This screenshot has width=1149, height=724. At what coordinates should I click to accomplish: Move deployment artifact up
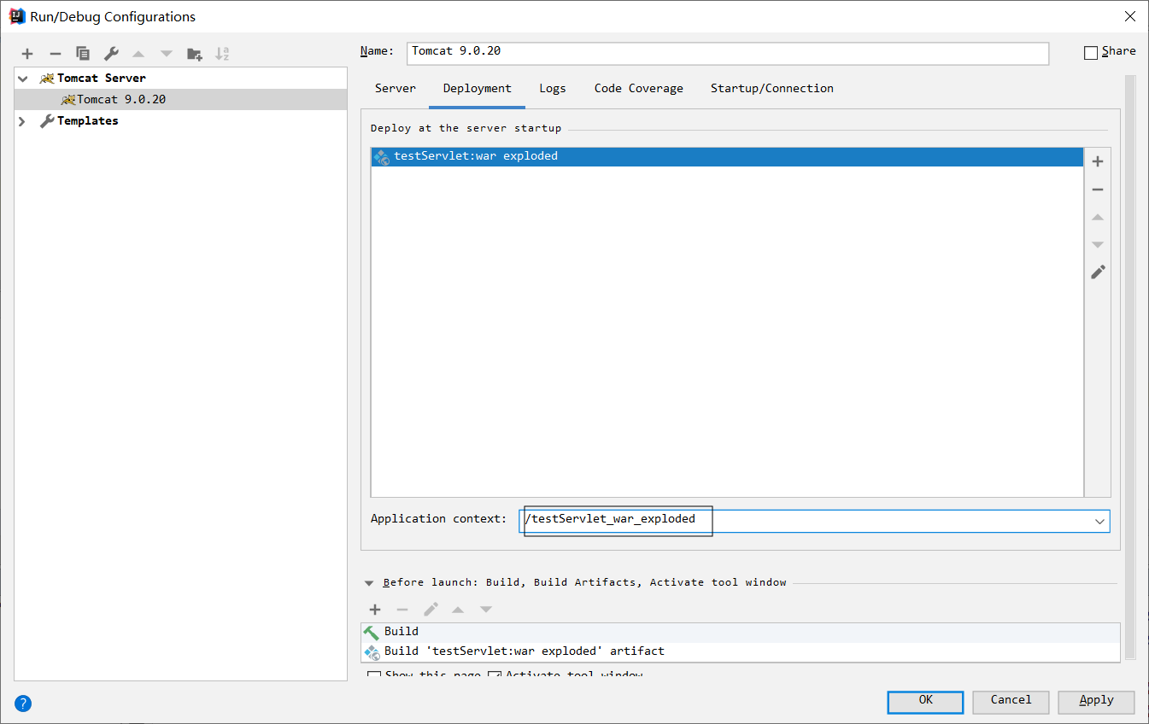[x=1098, y=217]
